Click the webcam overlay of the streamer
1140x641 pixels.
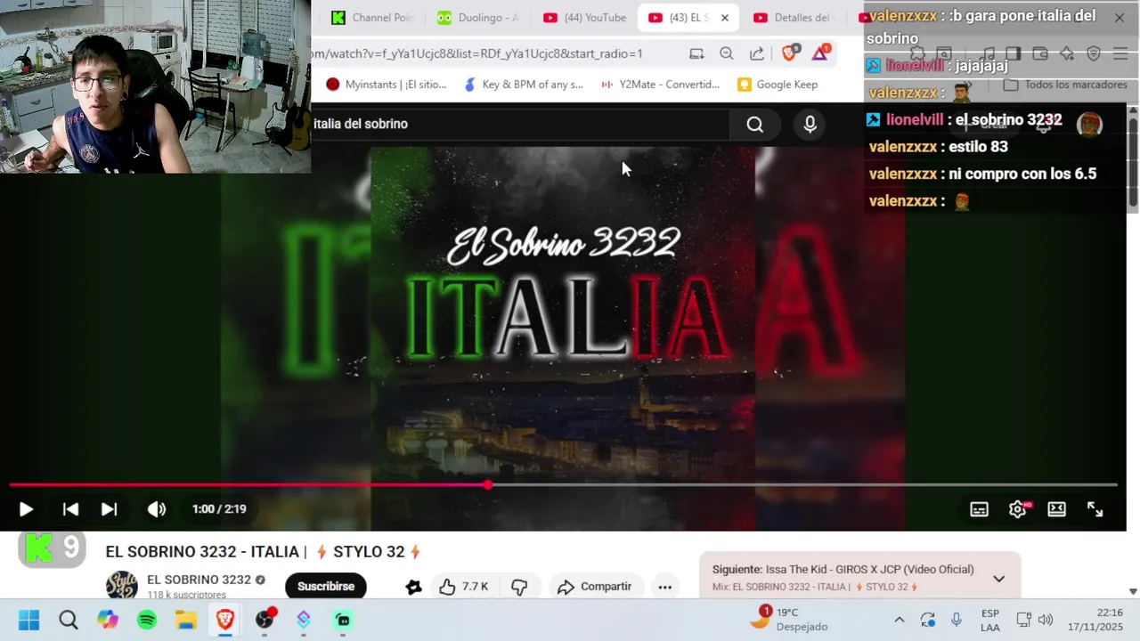click(x=155, y=86)
